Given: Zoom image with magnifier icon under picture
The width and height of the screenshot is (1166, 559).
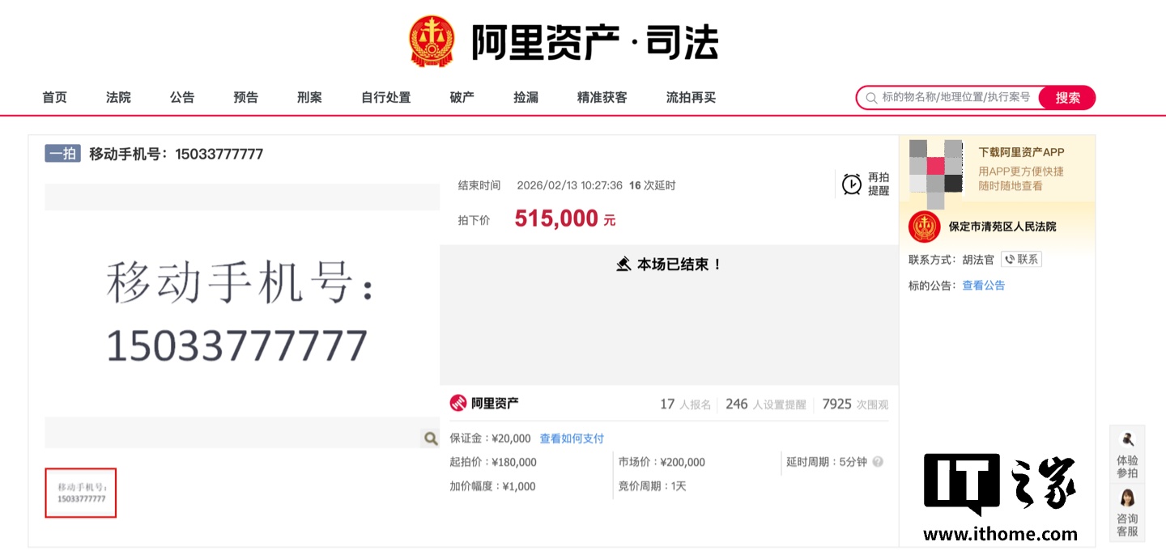Looking at the screenshot, I should pyautogui.click(x=431, y=438).
